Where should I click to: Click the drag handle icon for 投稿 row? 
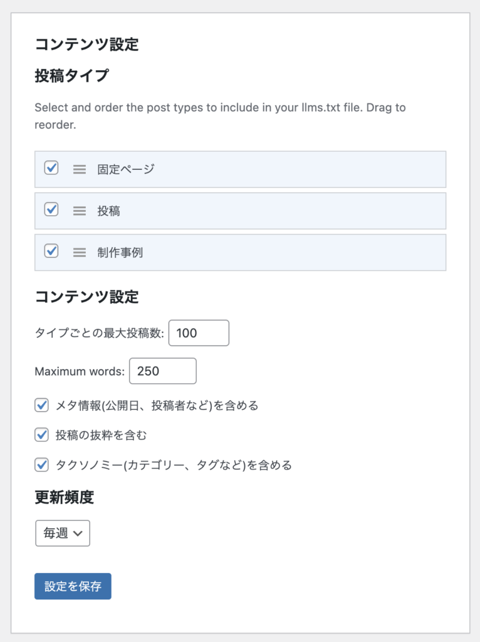coord(80,211)
